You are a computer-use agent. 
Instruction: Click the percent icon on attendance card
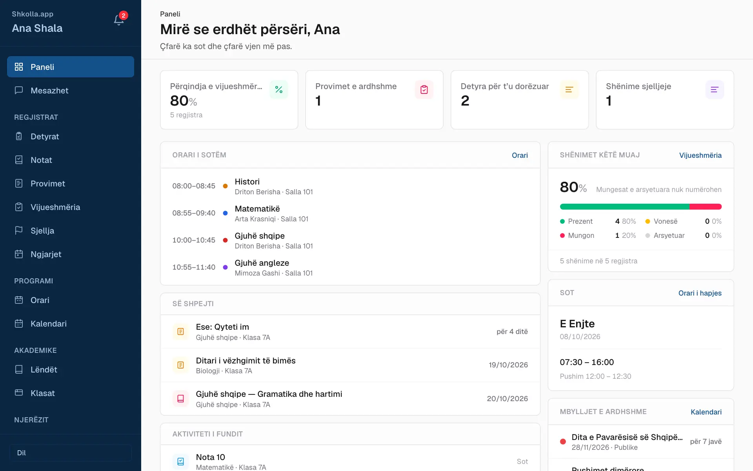(x=279, y=89)
